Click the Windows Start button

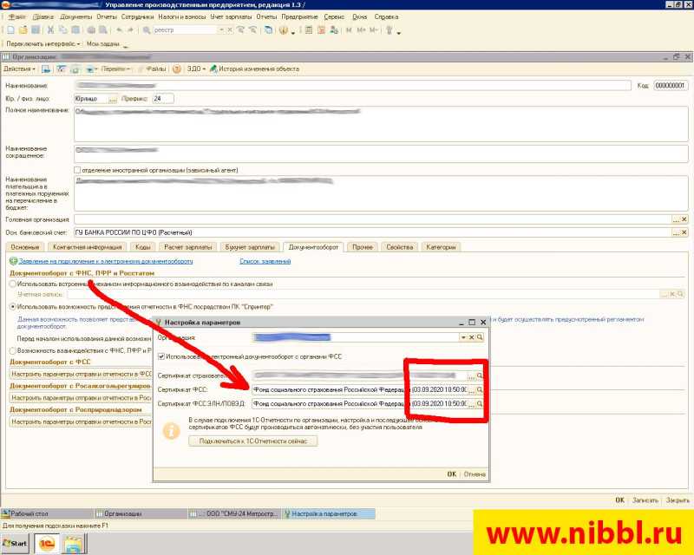[x=15, y=544]
